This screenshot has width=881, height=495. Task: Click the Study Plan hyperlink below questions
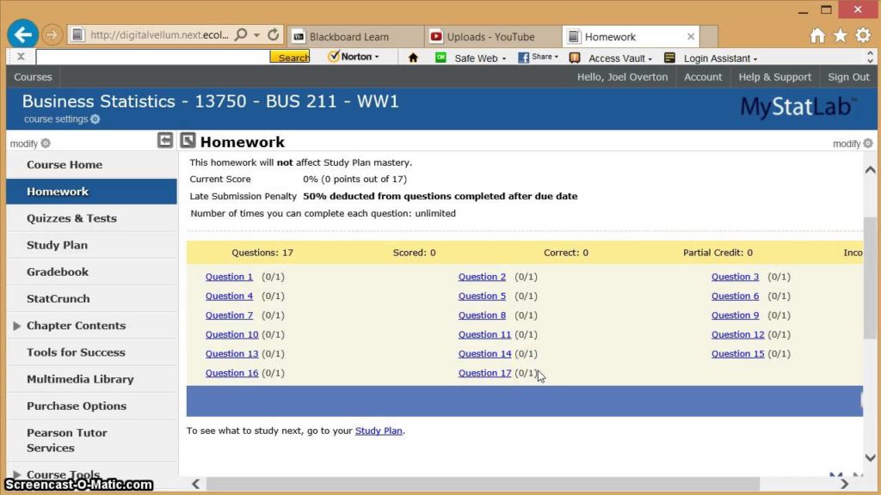(379, 431)
